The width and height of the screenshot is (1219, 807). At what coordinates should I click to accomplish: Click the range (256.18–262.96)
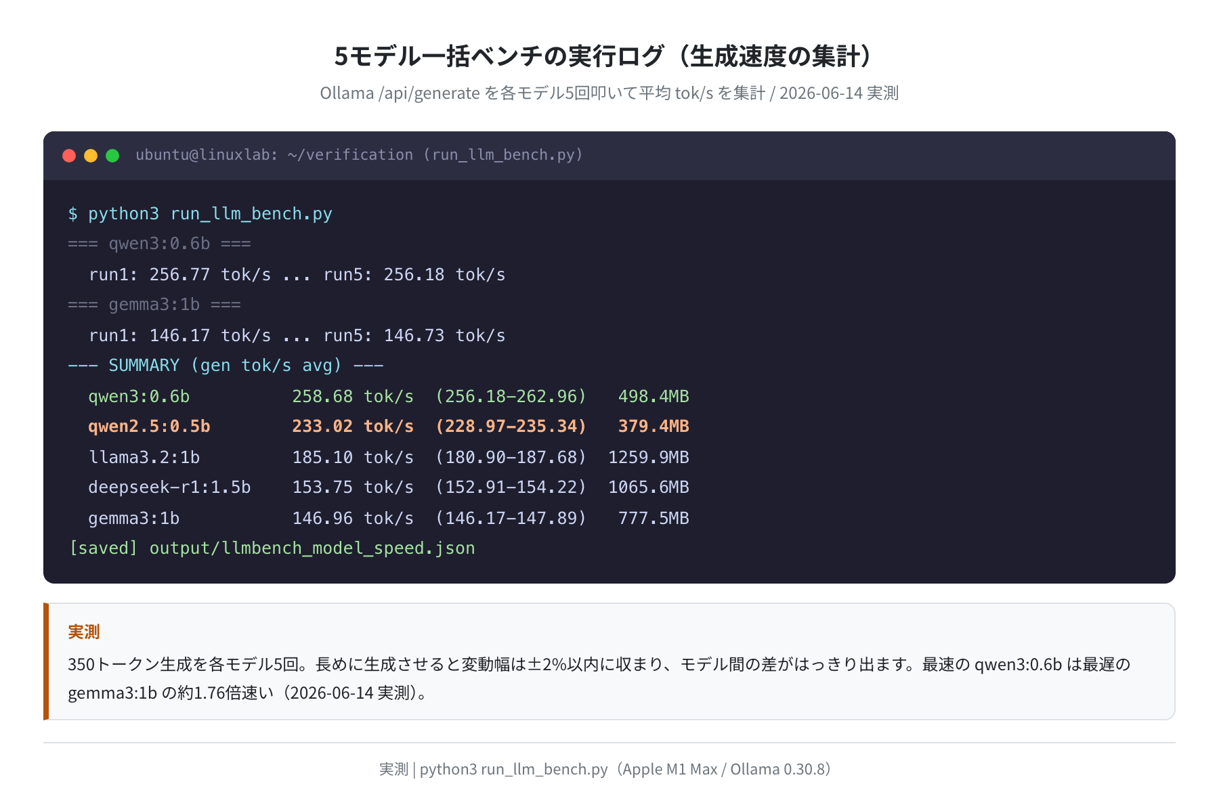(x=511, y=396)
